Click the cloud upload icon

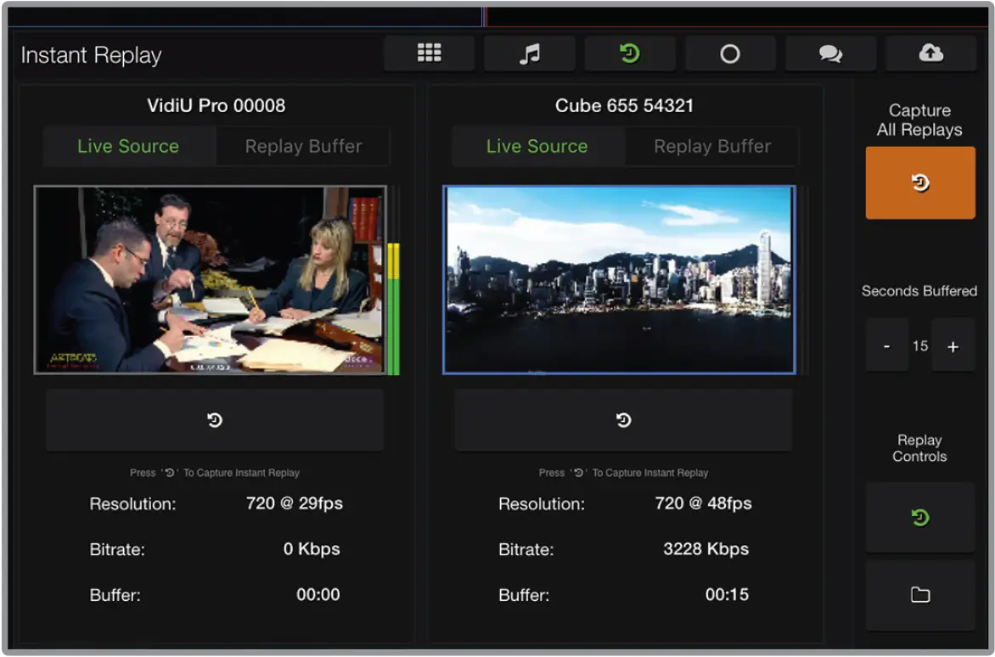[x=930, y=53]
